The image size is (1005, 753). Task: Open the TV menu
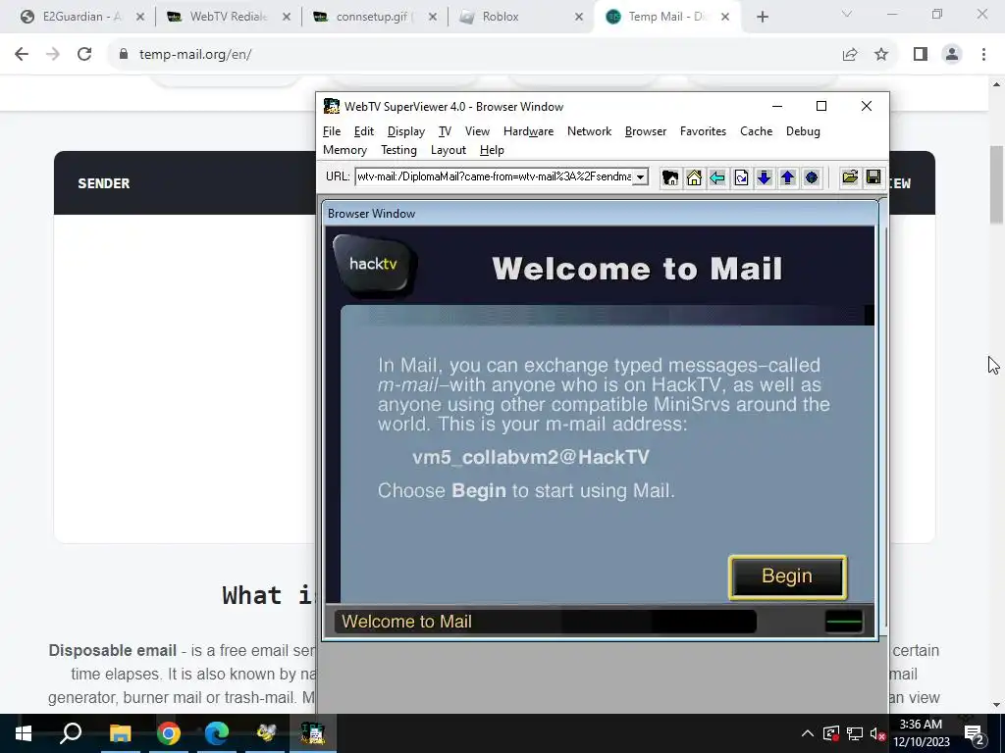[445, 131]
